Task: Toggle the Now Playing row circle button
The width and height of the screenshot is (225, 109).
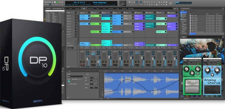Action: click(76, 45)
